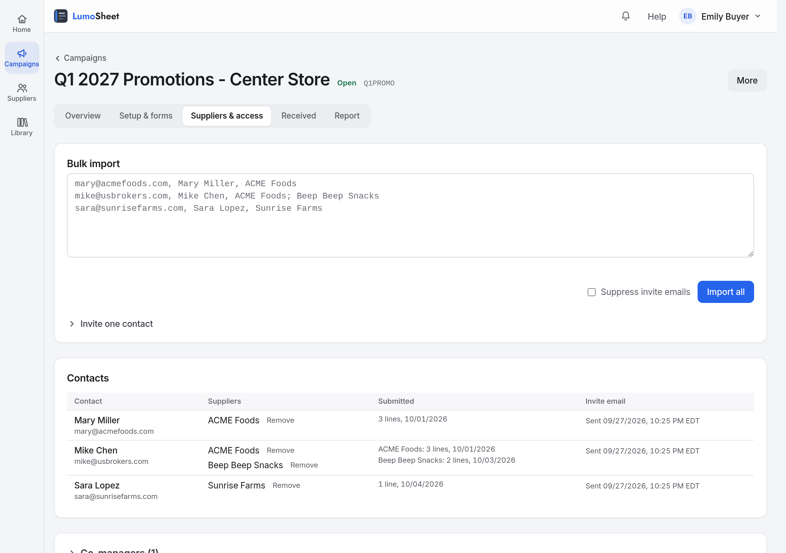The image size is (786, 553).
Task: Remove ACME Foods from Mike Chen
Action: (x=280, y=451)
